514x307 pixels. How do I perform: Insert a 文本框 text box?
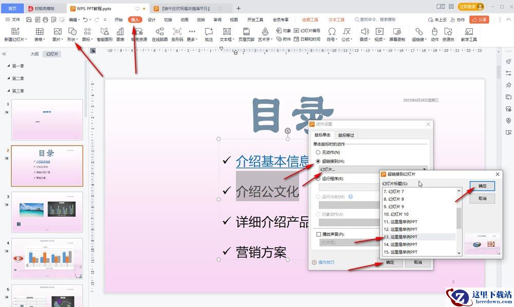[x=227, y=34]
